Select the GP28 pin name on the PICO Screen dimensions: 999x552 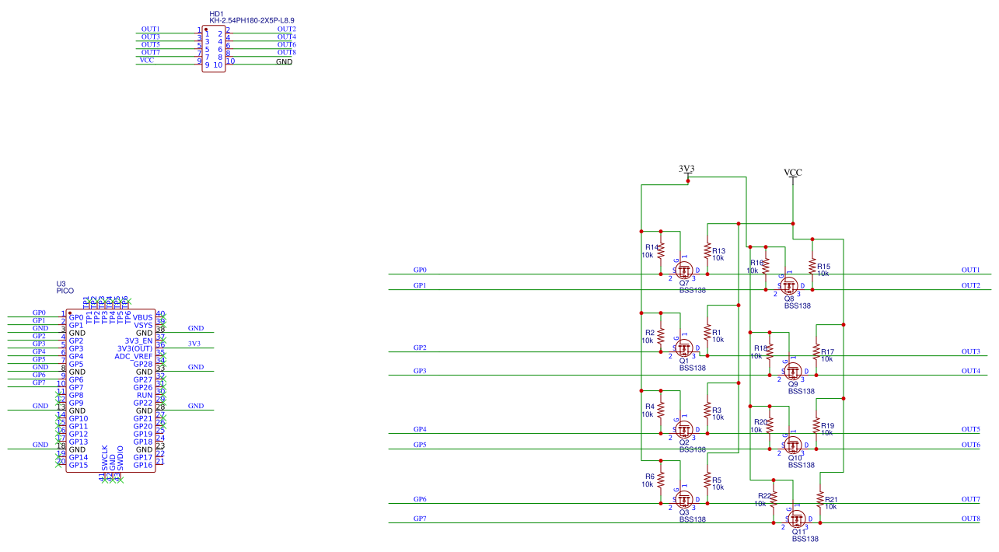click(143, 364)
